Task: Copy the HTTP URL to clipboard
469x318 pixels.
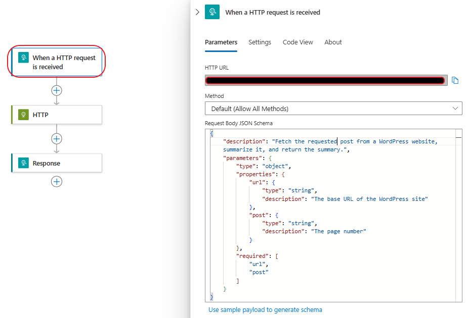Action: coord(455,80)
